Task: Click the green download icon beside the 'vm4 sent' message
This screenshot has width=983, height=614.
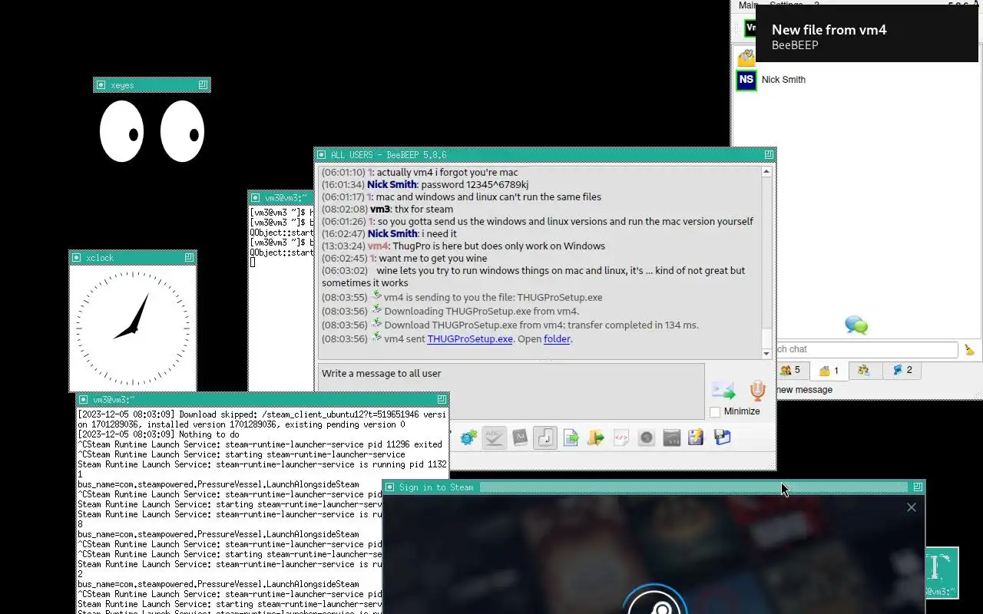Action: coord(376,338)
